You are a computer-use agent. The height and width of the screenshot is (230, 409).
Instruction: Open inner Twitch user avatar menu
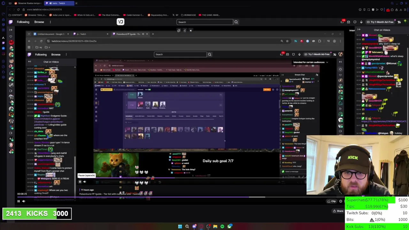pyautogui.click(x=341, y=54)
